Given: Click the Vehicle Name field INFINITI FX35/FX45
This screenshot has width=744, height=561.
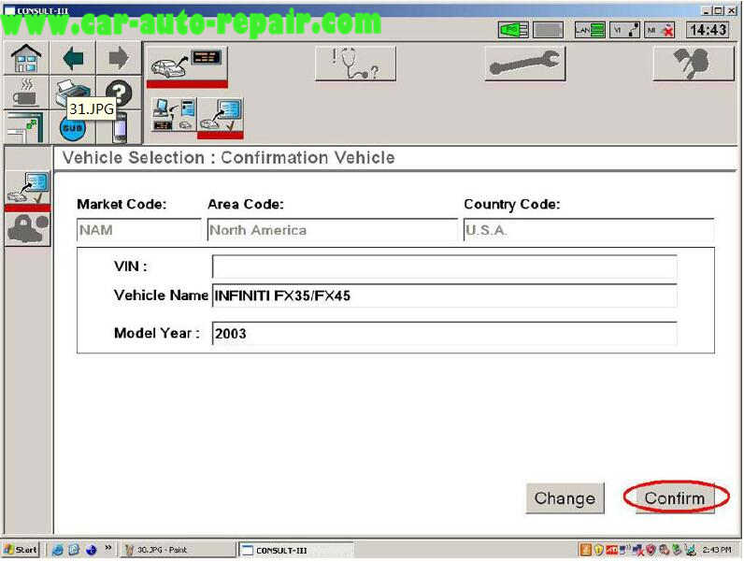Looking at the screenshot, I should pos(445,295).
